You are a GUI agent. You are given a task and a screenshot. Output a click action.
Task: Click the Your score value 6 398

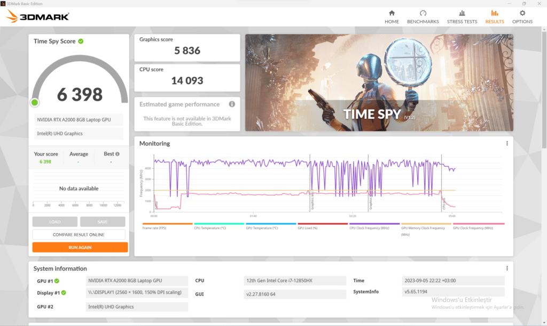pyautogui.click(x=45, y=162)
